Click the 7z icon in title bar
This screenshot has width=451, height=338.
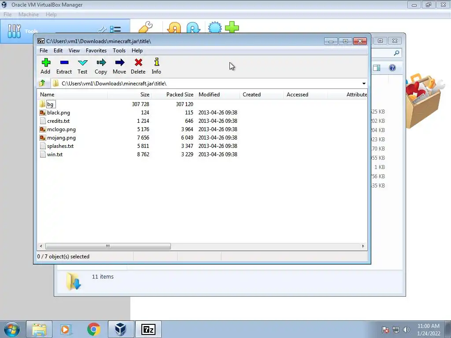[41, 41]
